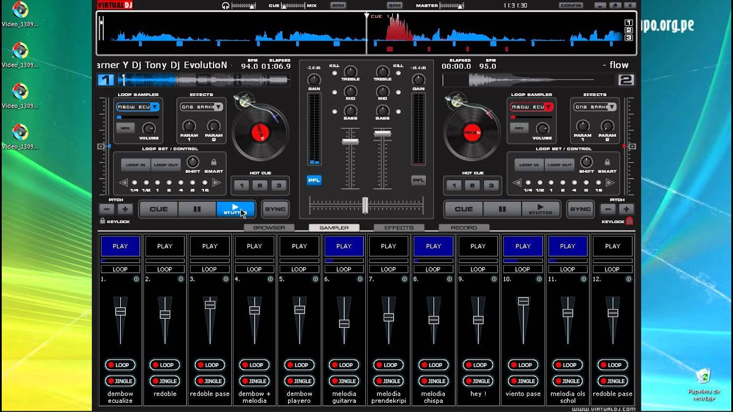Image resolution: width=733 pixels, height=412 pixels.
Task: Click the deck 2 turntable vinyl
Action: [471, 133]
